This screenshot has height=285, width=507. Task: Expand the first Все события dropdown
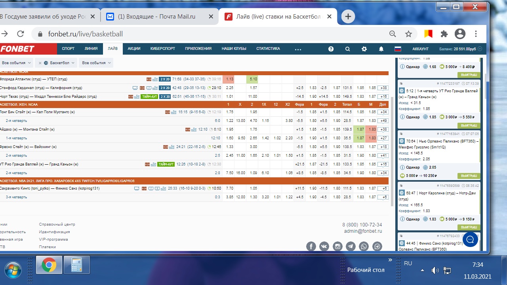[16, 63]
